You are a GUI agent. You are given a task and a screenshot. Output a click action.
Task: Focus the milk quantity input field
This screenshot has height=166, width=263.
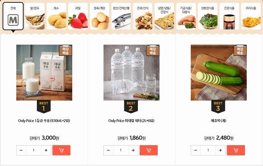34,150
